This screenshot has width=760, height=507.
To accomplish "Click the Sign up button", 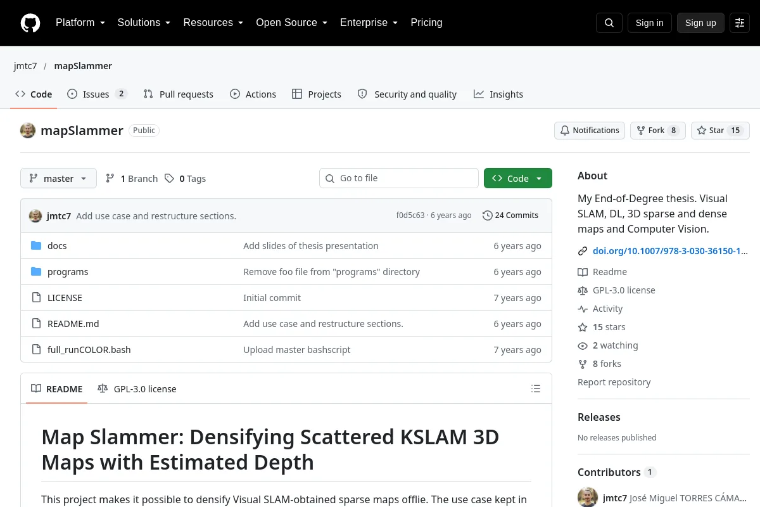I will click(700, 23).
